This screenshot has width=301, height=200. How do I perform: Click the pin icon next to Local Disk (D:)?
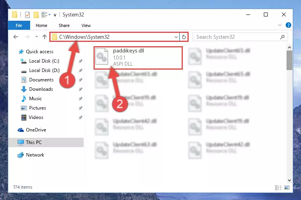coord(80,70)
